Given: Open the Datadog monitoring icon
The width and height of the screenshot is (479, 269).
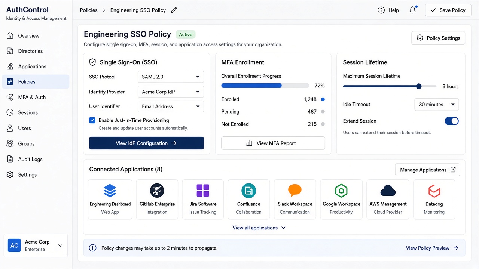Looking at the screenshot, I should coord(434,191).
